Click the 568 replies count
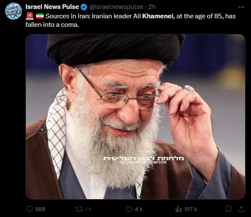Viewport: 251px width, 217px height. tap(40, 209)
